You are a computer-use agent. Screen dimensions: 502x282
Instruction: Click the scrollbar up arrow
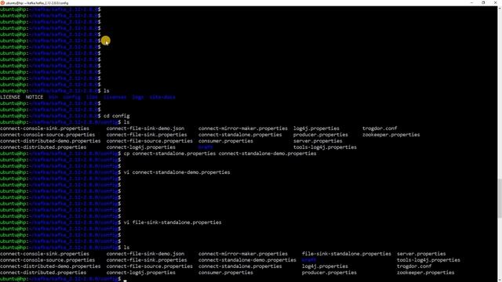(x=500, y=8)
